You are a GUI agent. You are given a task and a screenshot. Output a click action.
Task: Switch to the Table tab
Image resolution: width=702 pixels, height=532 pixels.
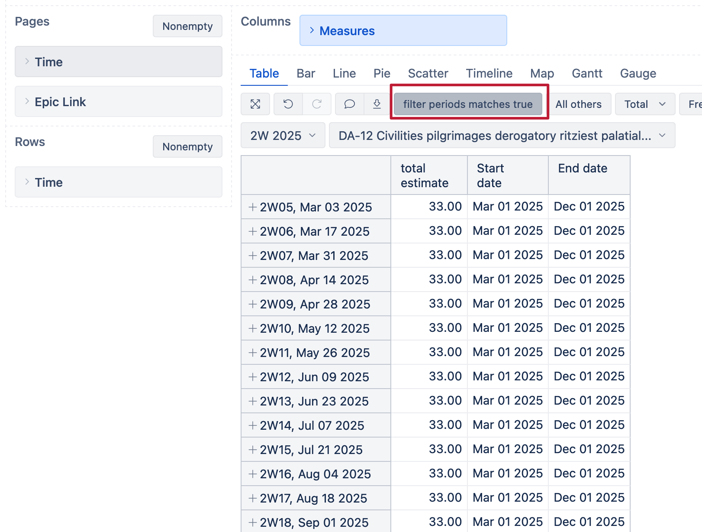pos(264,73)
